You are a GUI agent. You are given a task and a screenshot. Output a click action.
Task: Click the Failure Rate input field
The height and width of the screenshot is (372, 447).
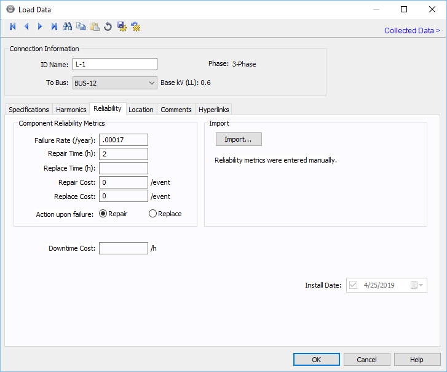click(x=123, y=140)
